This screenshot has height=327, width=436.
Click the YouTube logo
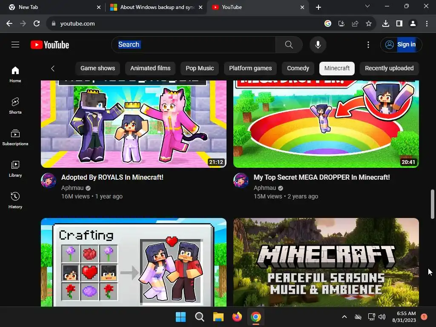click(50, 45)
